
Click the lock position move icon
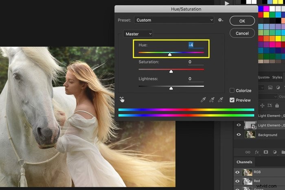click(x=262, y=105)
